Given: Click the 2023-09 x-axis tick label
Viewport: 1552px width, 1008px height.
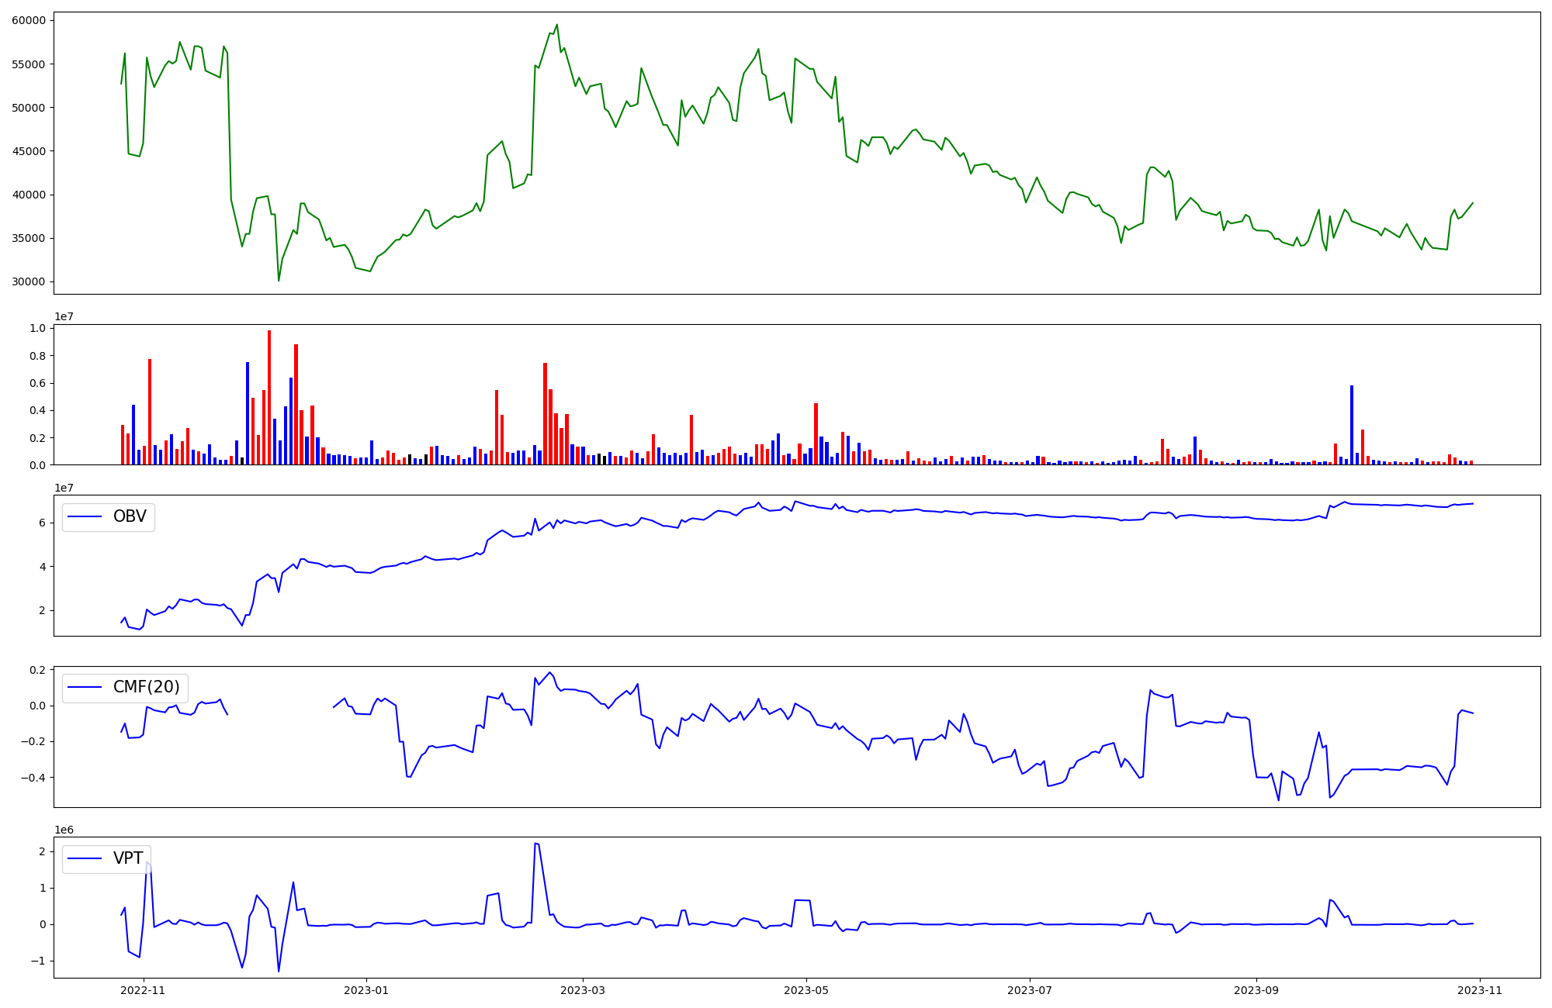Looking at the screenshot, I should (1256, 990).
